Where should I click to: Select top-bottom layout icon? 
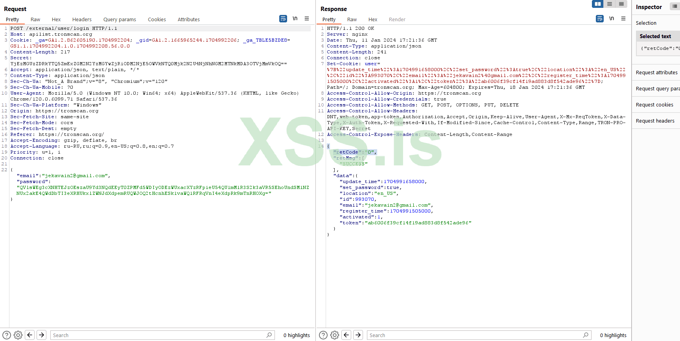click(x=610, y=4)
